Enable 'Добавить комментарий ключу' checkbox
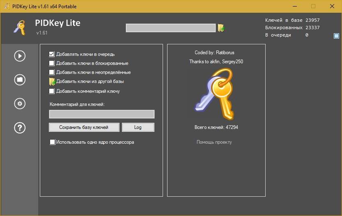This screenshot has height=216, width=342. tap(52, 91)
